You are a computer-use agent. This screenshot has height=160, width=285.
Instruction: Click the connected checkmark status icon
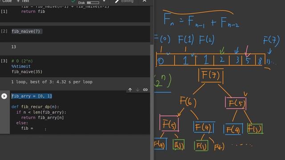click(73, 1)
